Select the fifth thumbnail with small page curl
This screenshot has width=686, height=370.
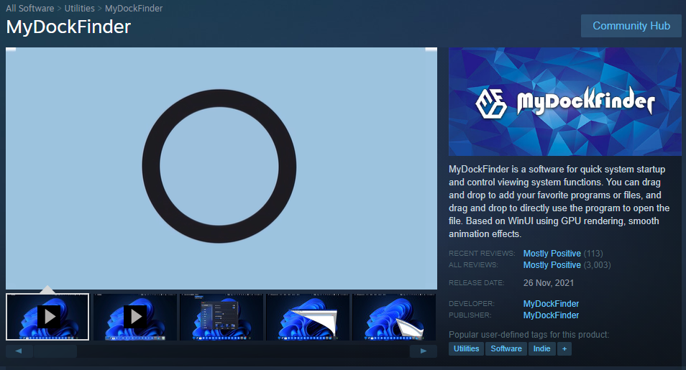pyautogui.click(x=394, y=317)
